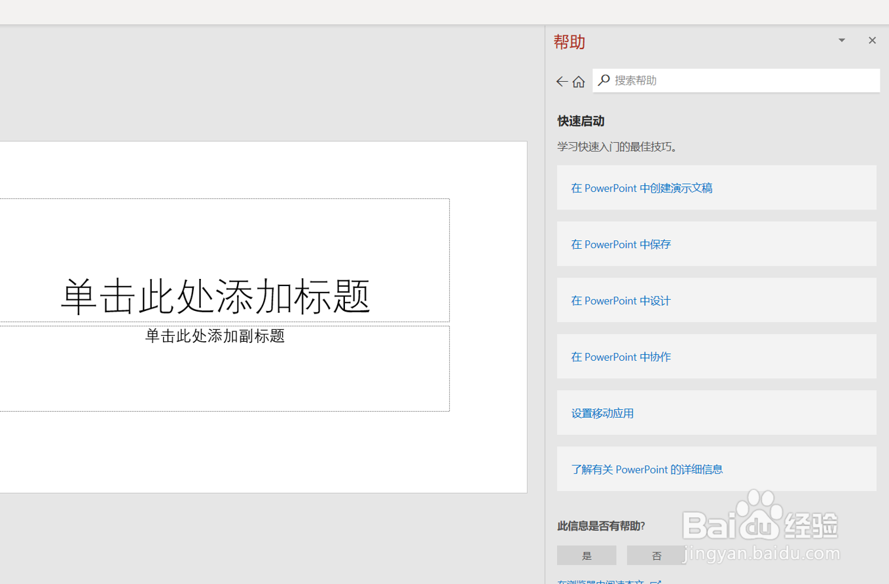This screenshot has height=584, width=889.
Task: Click the 否 feedback button
Action: pyautogui.click(x=657, y=555)
